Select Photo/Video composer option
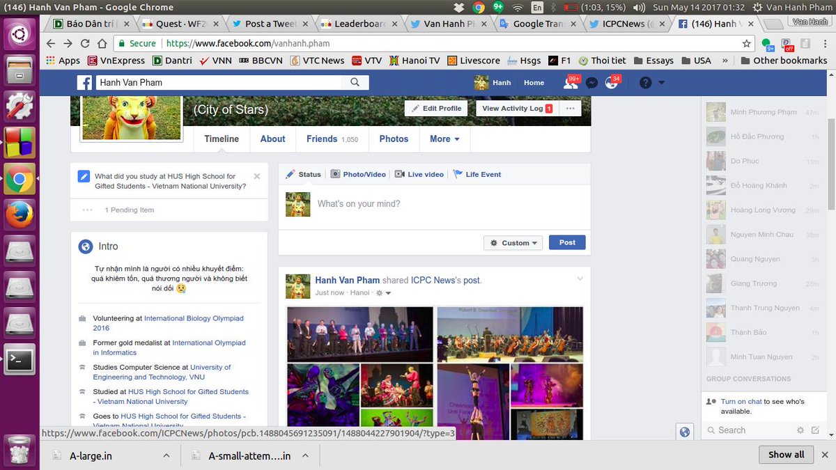This screenshot has width=836, height=470. (x=358, y=174)
